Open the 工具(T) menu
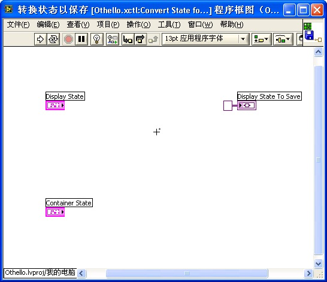 click(x=169, y=25)
